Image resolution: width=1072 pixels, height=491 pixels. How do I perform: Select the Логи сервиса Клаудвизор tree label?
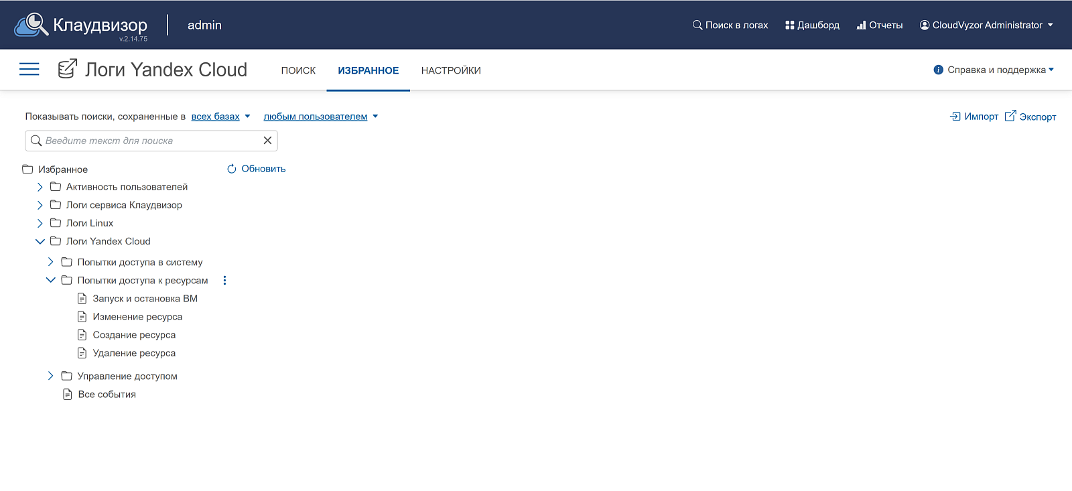tap(124, 205)
